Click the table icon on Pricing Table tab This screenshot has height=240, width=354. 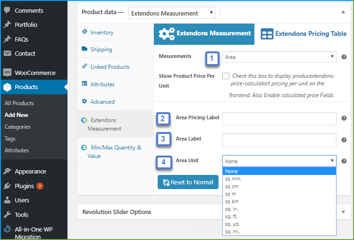click(267, 34)
